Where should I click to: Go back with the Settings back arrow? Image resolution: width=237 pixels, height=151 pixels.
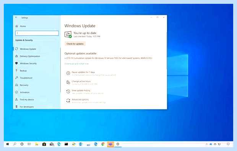[16, 18]
